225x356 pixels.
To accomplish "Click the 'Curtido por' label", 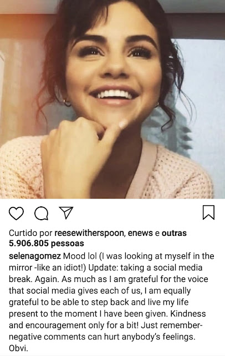I will coord(30,233).
